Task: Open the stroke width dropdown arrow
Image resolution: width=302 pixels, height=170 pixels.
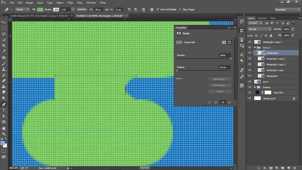Action: (x=73, y=9)
